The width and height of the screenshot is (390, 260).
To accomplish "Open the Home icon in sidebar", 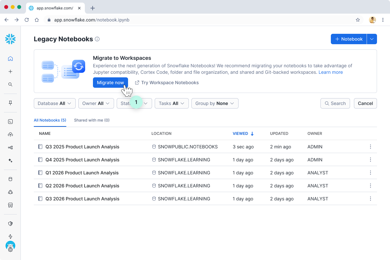I will tap(10, 59).
